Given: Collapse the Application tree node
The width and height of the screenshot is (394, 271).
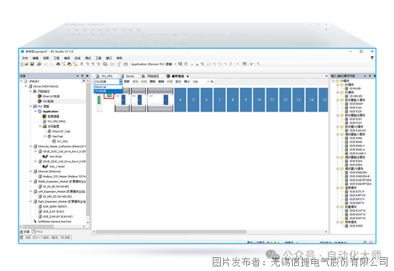Looking at the screenshot, I should (35, 112).
